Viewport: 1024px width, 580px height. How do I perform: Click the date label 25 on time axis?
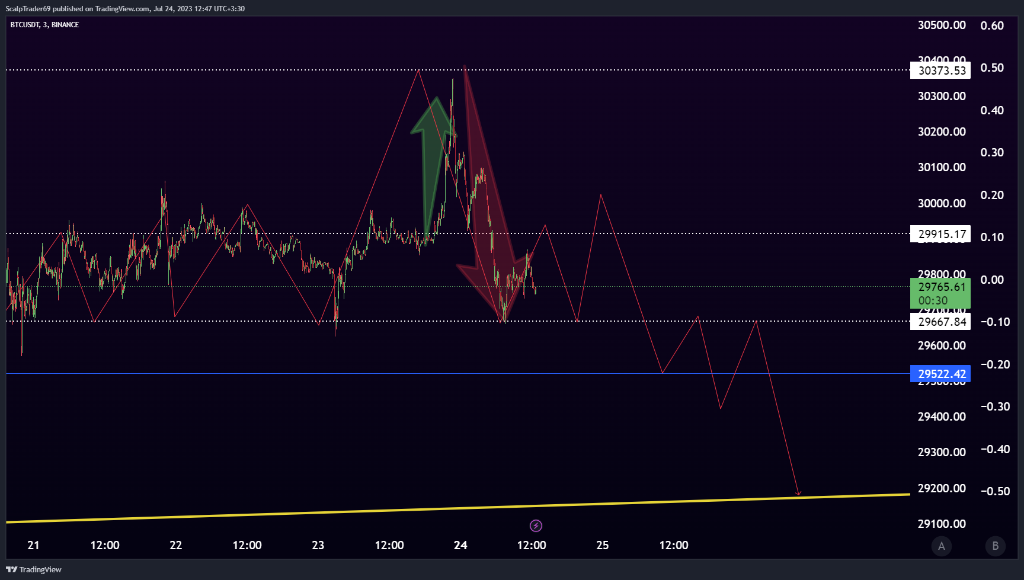point(602,545)
